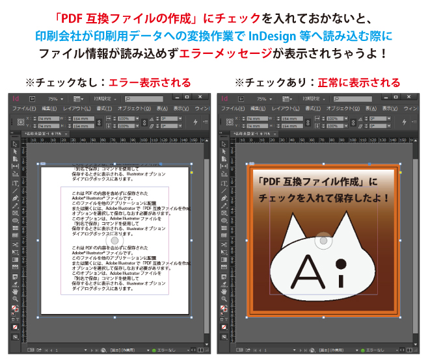Click Apply None swatch, error-text window
The image size is (428, 364).
point(15,327)
